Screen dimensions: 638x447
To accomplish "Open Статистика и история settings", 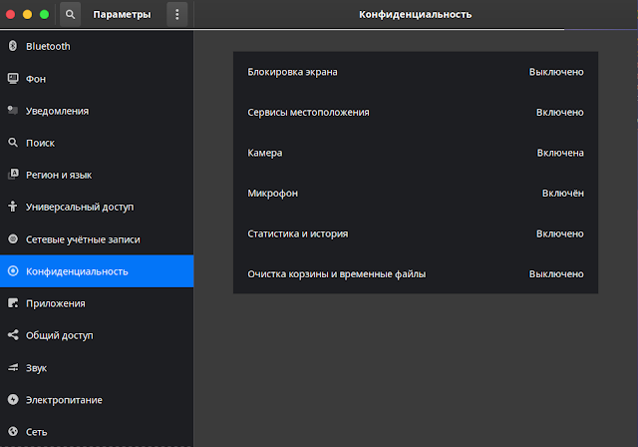I will point(416,233).
